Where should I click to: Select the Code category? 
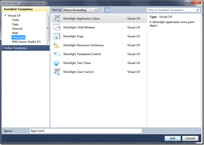click(x=15, y=20)
